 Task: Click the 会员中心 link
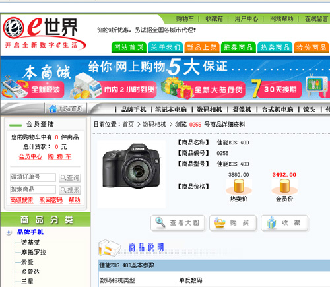pos(30,157)
